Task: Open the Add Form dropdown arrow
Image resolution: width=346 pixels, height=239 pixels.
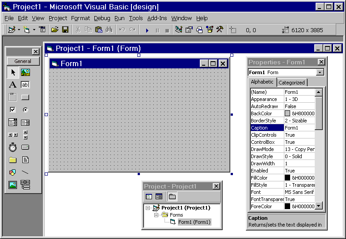Action: tap(34, 29)
